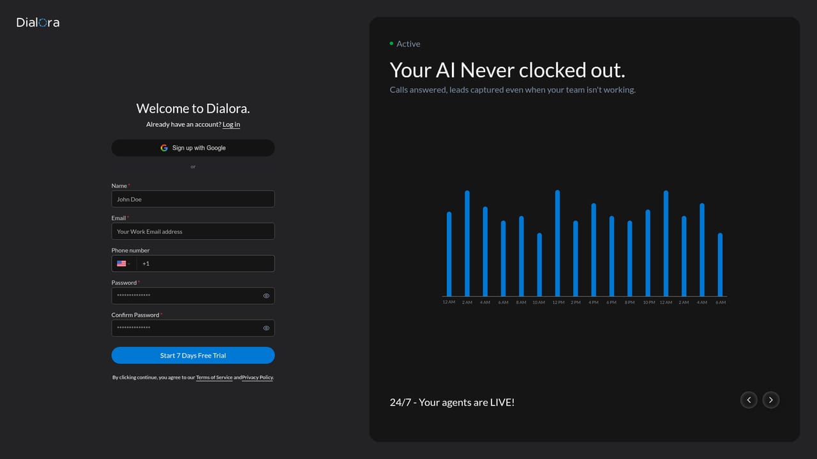Open the US flag country code dropdown
817x459 pixels.
point(123,263)
